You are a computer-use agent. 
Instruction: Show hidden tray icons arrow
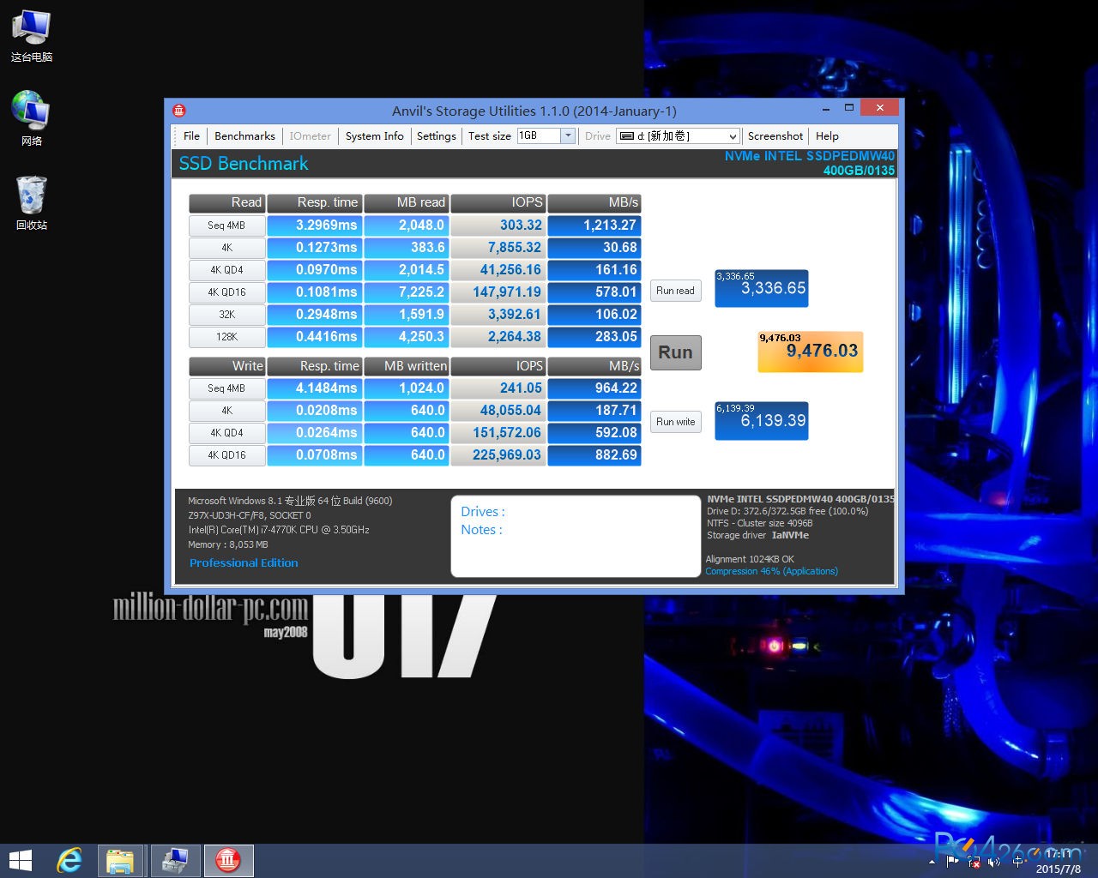(932, 862)
